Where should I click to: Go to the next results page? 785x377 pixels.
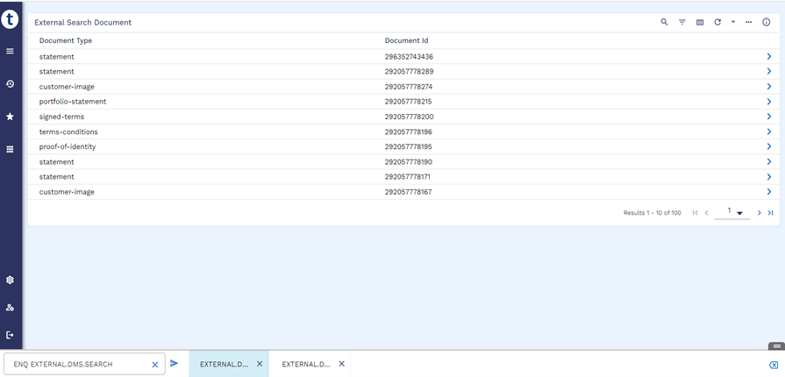760,213
